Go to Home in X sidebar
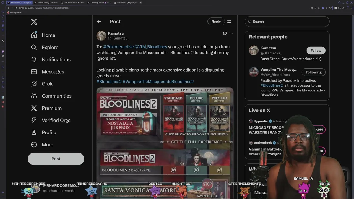 pos(43,35)
